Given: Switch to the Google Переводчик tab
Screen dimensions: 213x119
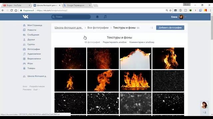Looking at the screenshot, I should [77, 5].
